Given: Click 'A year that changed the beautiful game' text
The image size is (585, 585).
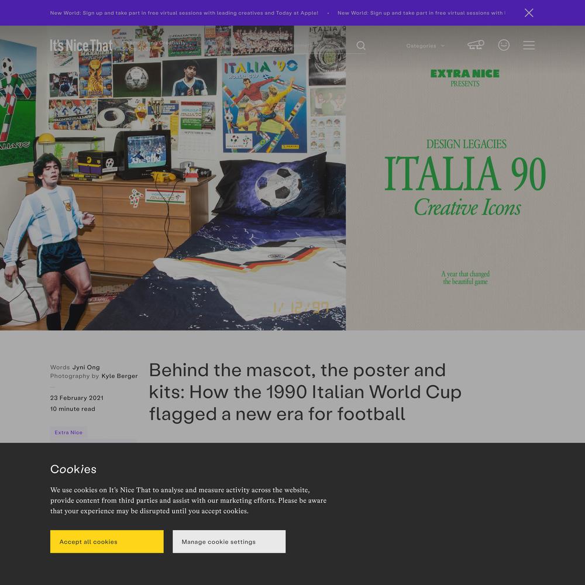Looking at the screenshot, I should (465, 277).
